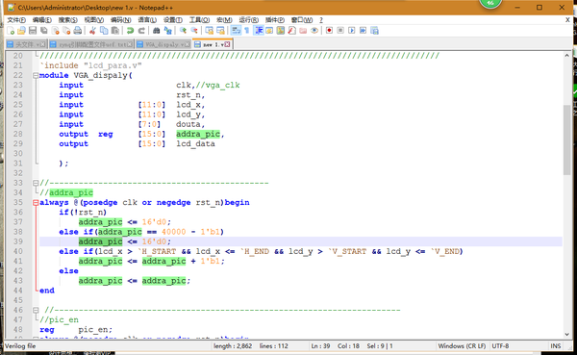Image resolution: width=577 pixels, height=355 pixels.
Task: Open the 视图(V) menu
Action: [94, 20]
